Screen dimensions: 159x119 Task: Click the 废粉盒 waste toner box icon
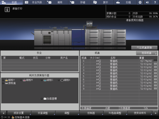(x=6, y=83)
